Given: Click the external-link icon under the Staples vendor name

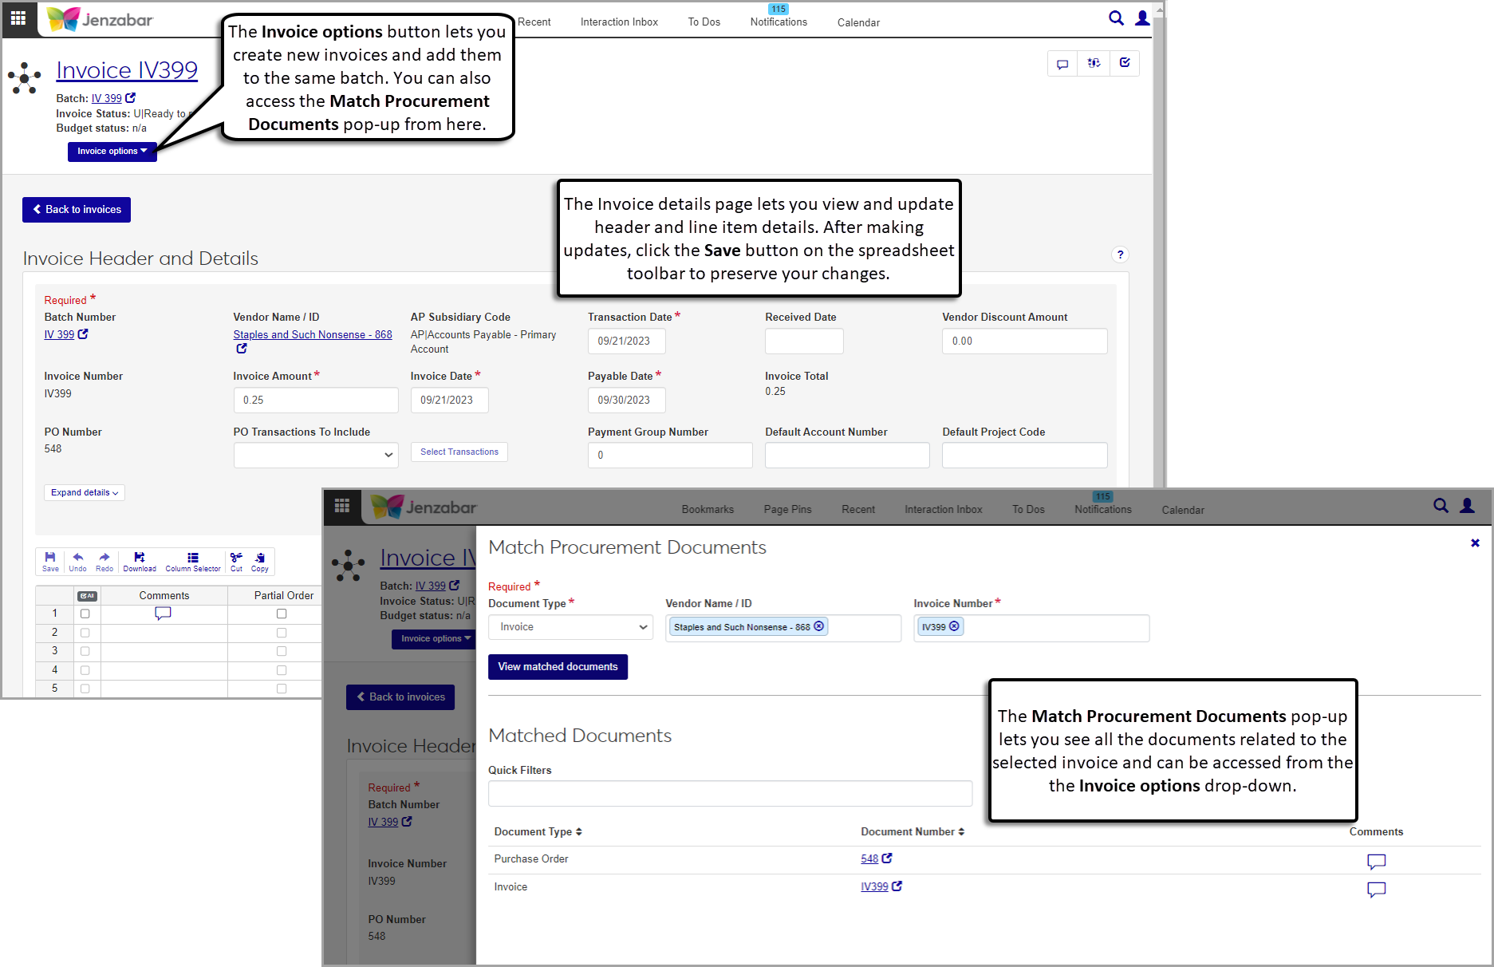Looking at the screenshot, I should 241,349.
